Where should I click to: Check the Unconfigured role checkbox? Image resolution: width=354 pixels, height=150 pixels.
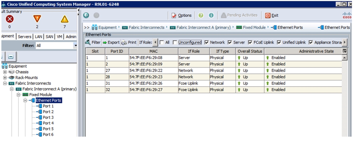pos(175,42)
